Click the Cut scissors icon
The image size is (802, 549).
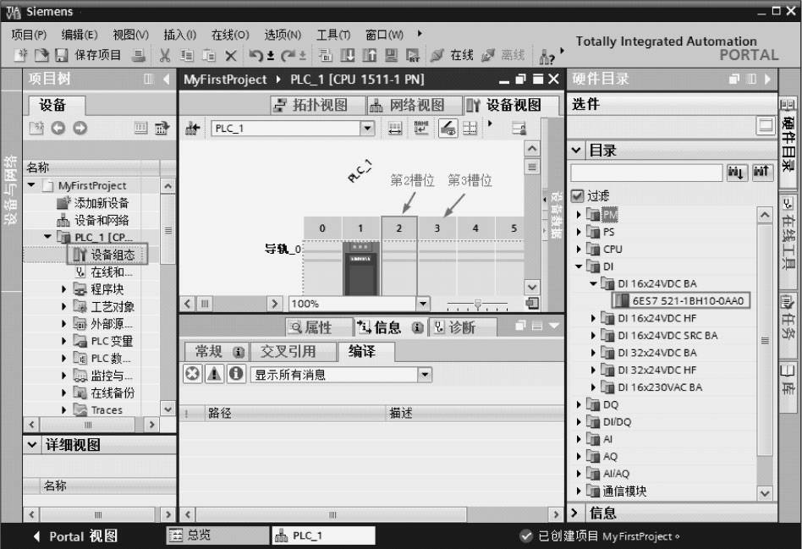tap(165, 55)
